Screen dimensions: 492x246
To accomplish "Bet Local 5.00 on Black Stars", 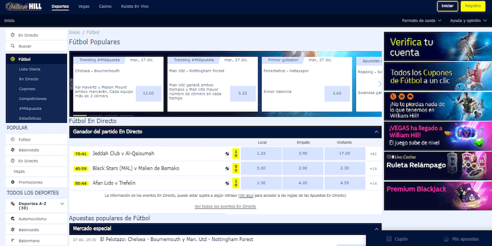I will point(261,168).
